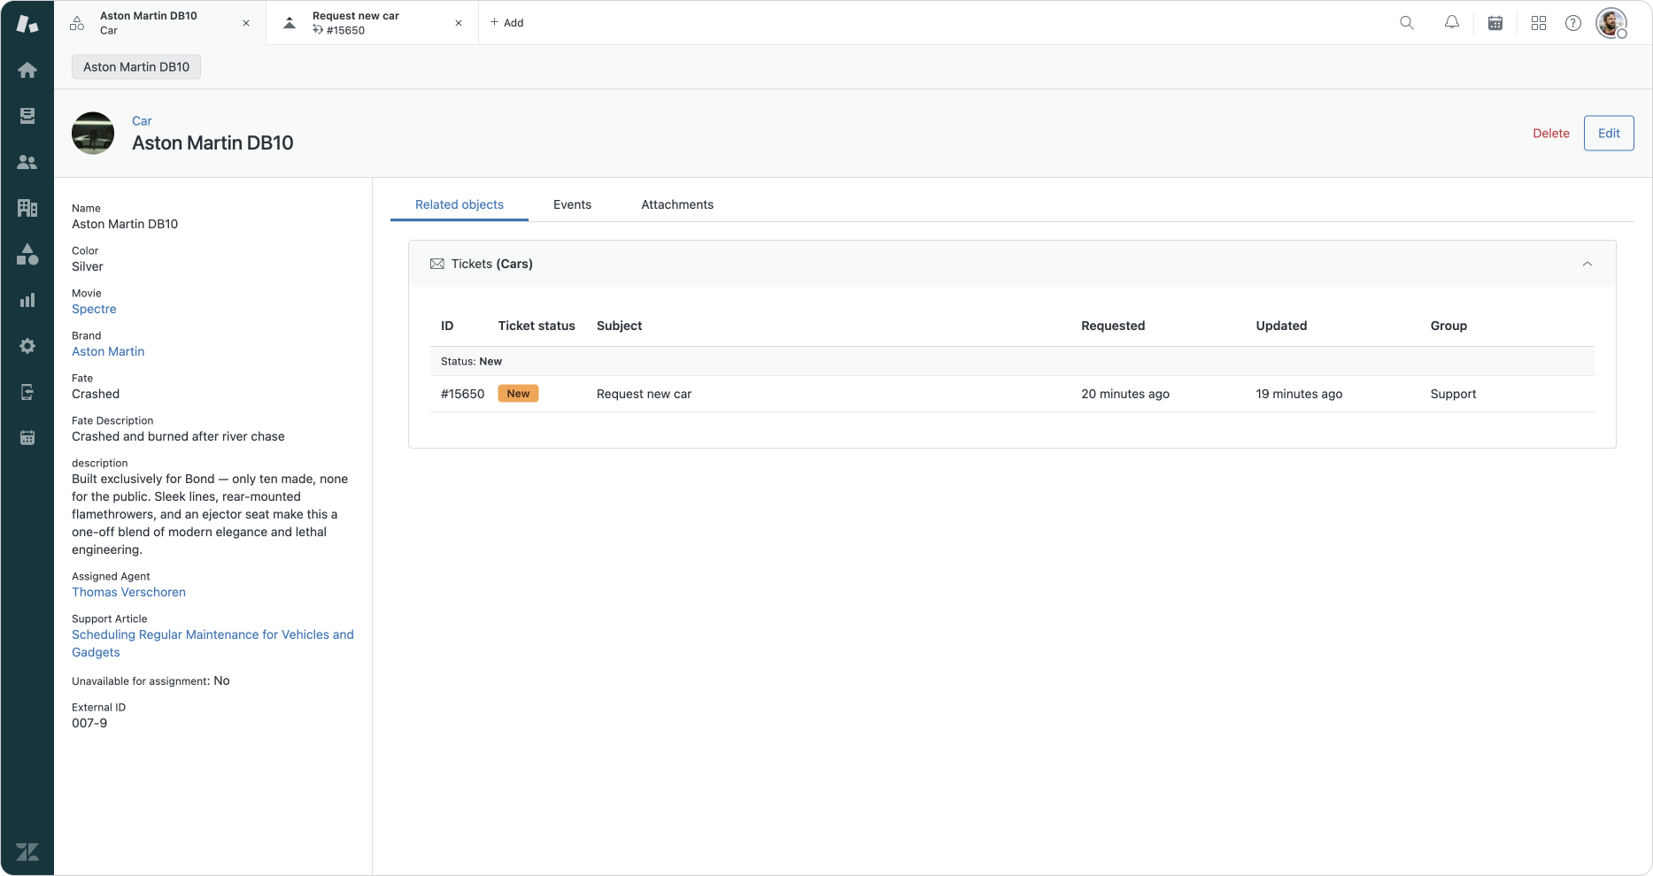This screenshot has height=876, width=1653.
Task: Open the user profile avatar menu
Action: point(1611,23)
